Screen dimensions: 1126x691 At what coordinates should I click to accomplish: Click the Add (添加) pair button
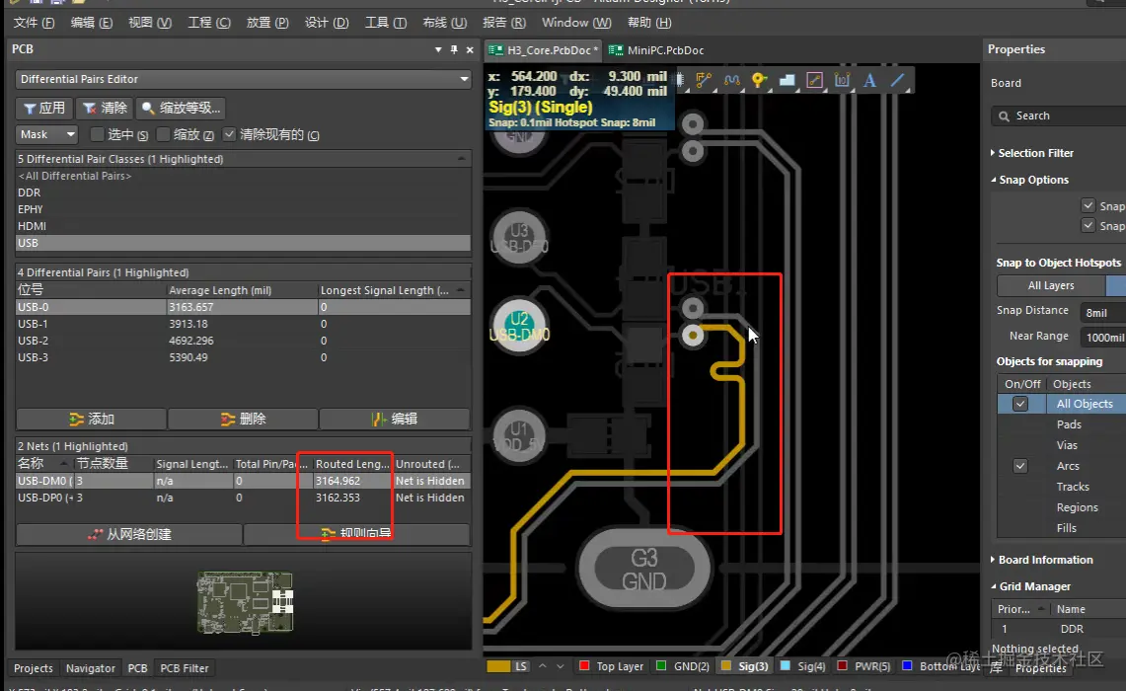tap(91, 419)
